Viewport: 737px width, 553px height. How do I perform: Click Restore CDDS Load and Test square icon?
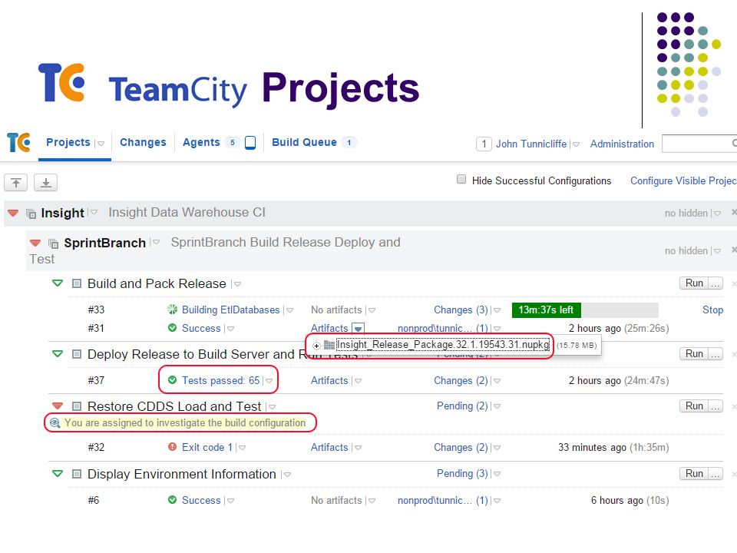[x=77, y=406]
